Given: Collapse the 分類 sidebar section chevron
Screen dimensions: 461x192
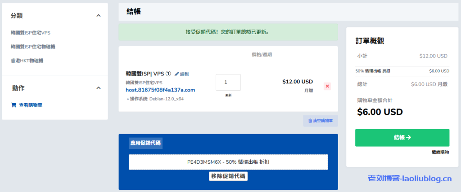Looking at the screenshot, I should point(99,16).
